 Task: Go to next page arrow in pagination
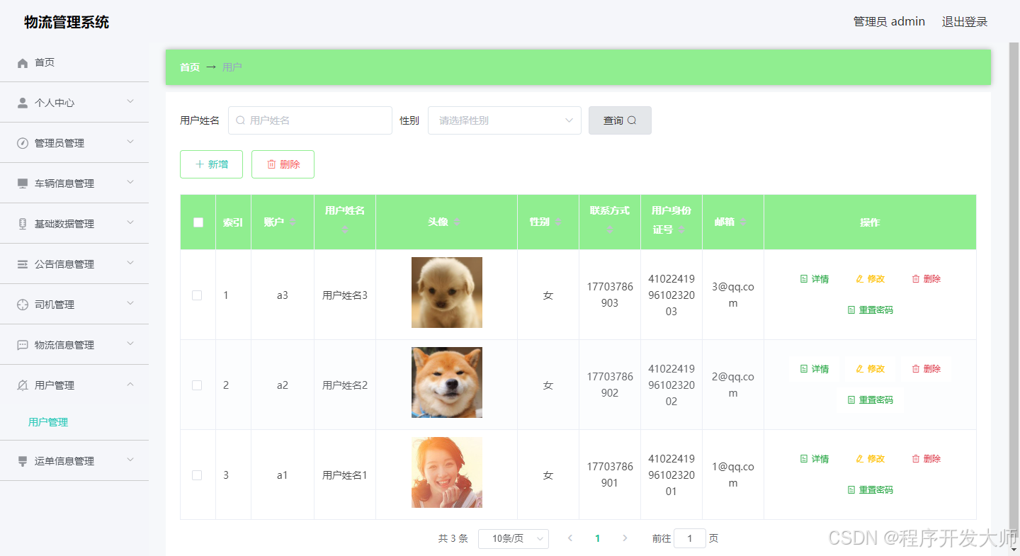coord(625,538)
